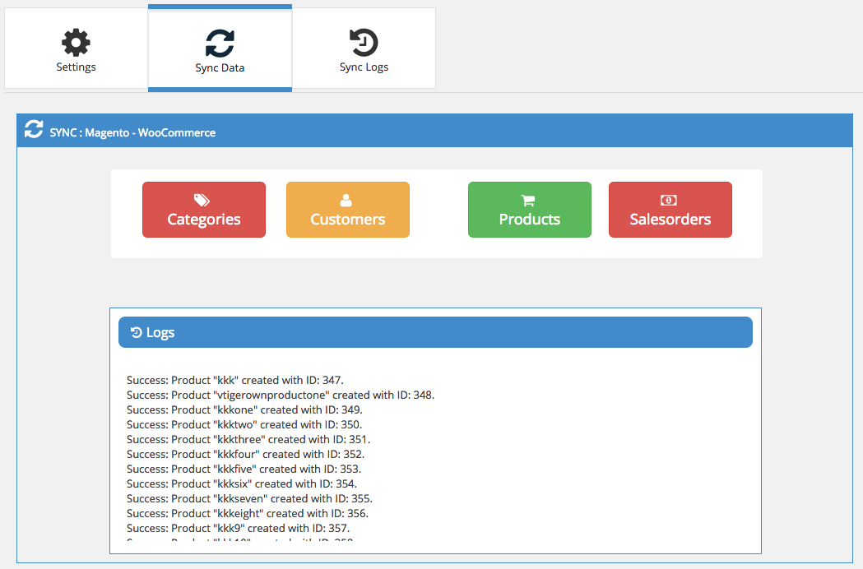Select log line for "kkktwo" ID 350

(244, 425)
